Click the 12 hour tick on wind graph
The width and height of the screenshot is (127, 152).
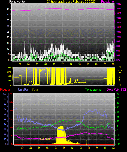click(x=62, y=64)
